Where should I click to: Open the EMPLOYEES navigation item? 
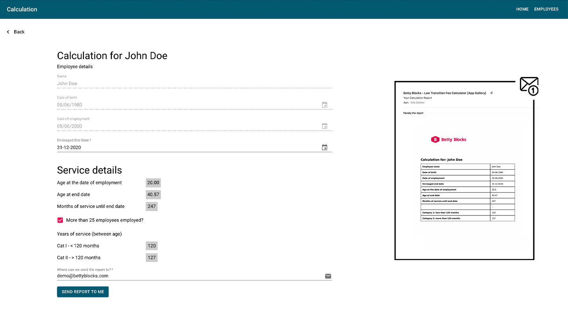pyautogui.click(x=546, y=9)
